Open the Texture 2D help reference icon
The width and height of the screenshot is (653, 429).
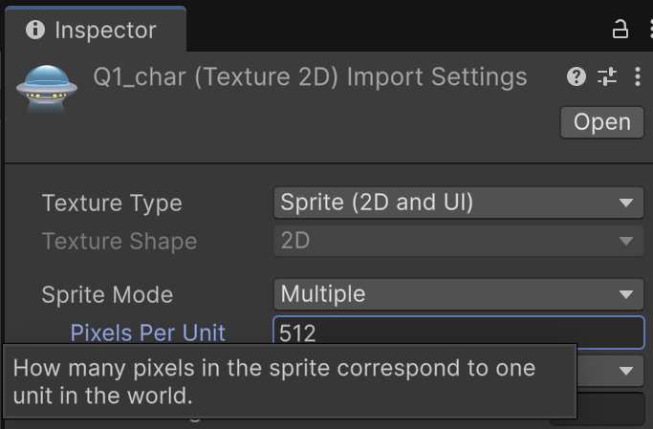(577, 76)
